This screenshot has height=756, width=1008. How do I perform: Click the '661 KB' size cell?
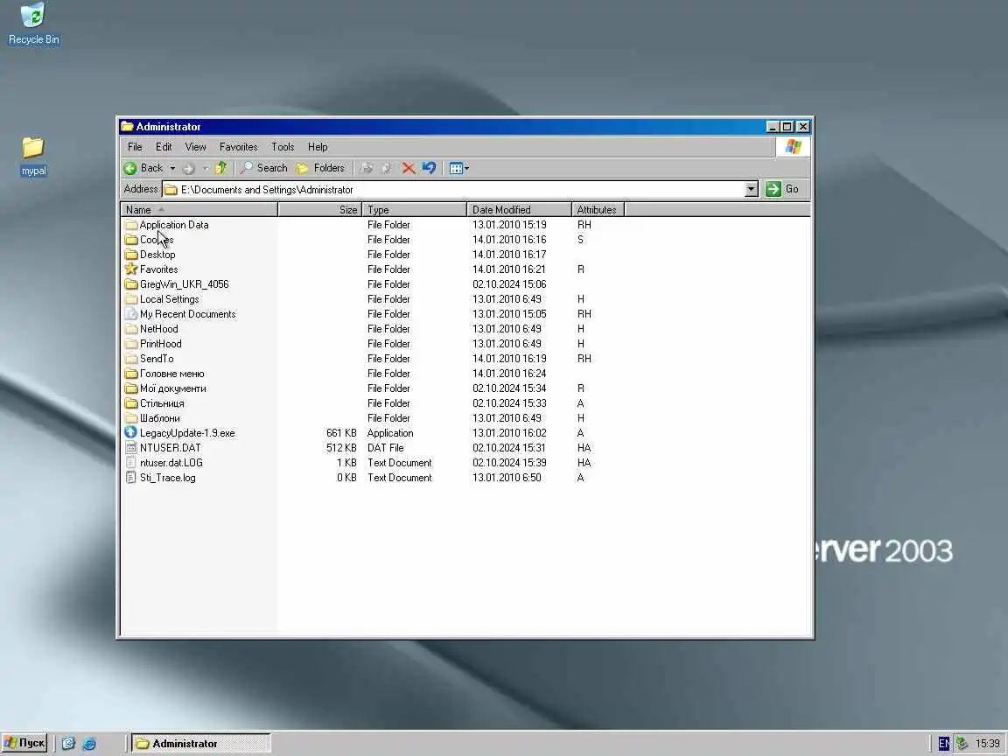click(x=341, y=433)
